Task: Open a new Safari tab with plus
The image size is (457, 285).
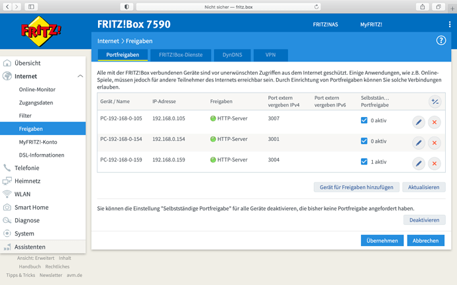Action: (x=452, y=9)
